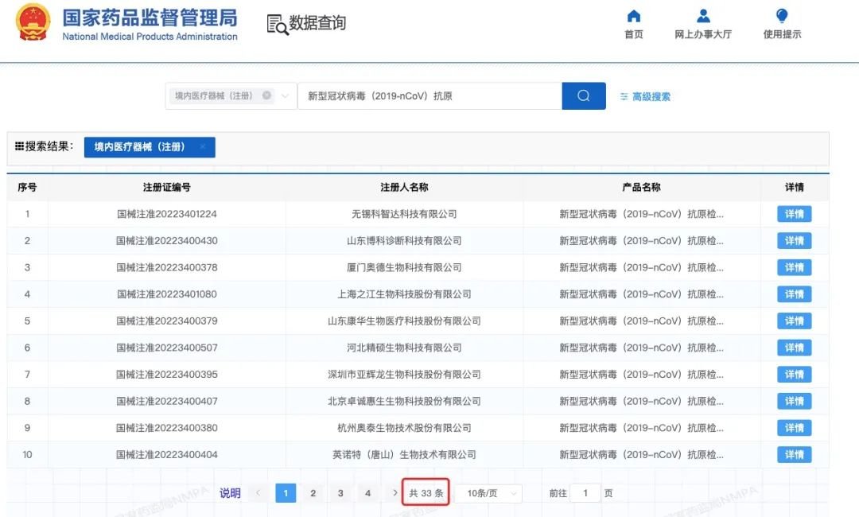The image size is (859, 517).
Task: Open 详情 for 山东博科诊断科技有限公司
Action: (795, 241)
